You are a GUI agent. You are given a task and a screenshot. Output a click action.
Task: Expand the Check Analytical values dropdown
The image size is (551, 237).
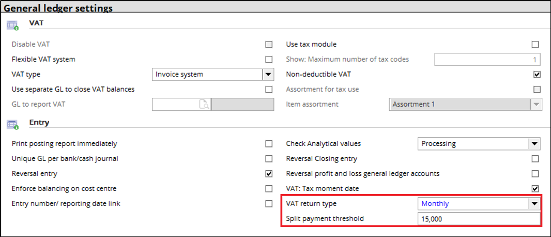(x=534, y=143)
